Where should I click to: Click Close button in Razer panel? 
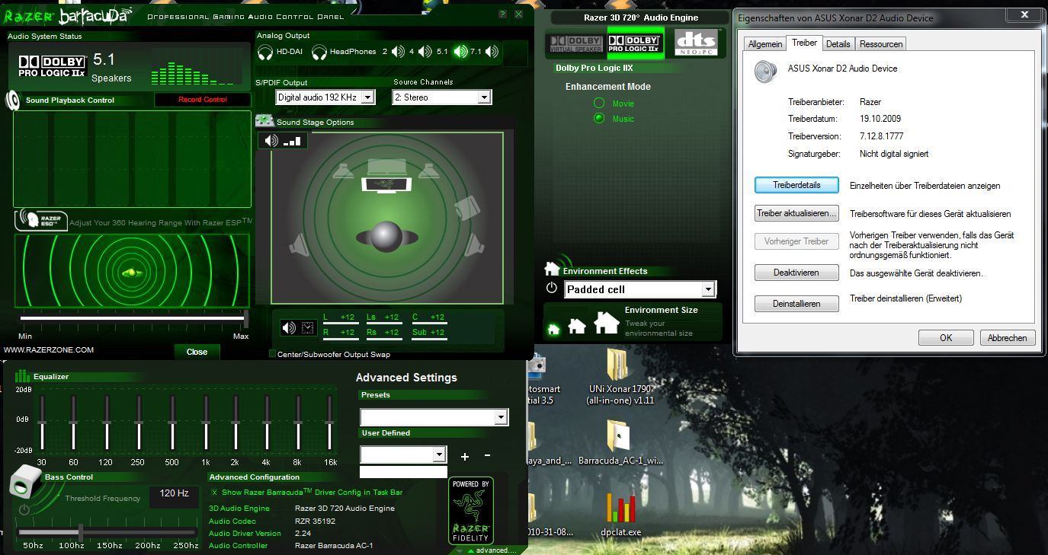pos(197,352)
